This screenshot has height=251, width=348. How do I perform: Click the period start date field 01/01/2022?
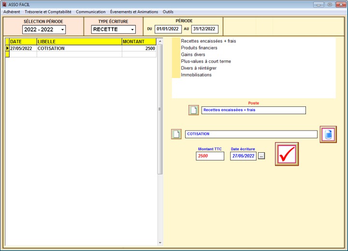[167, 29]
